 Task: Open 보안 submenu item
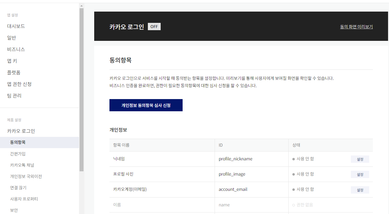pos(14,210)
